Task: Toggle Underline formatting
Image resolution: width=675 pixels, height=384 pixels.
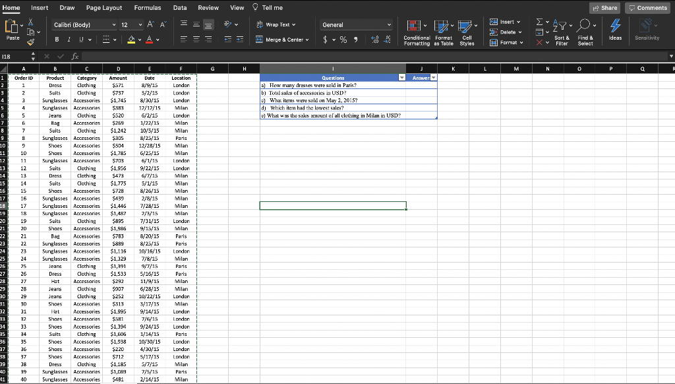Action: pos(81,40)
